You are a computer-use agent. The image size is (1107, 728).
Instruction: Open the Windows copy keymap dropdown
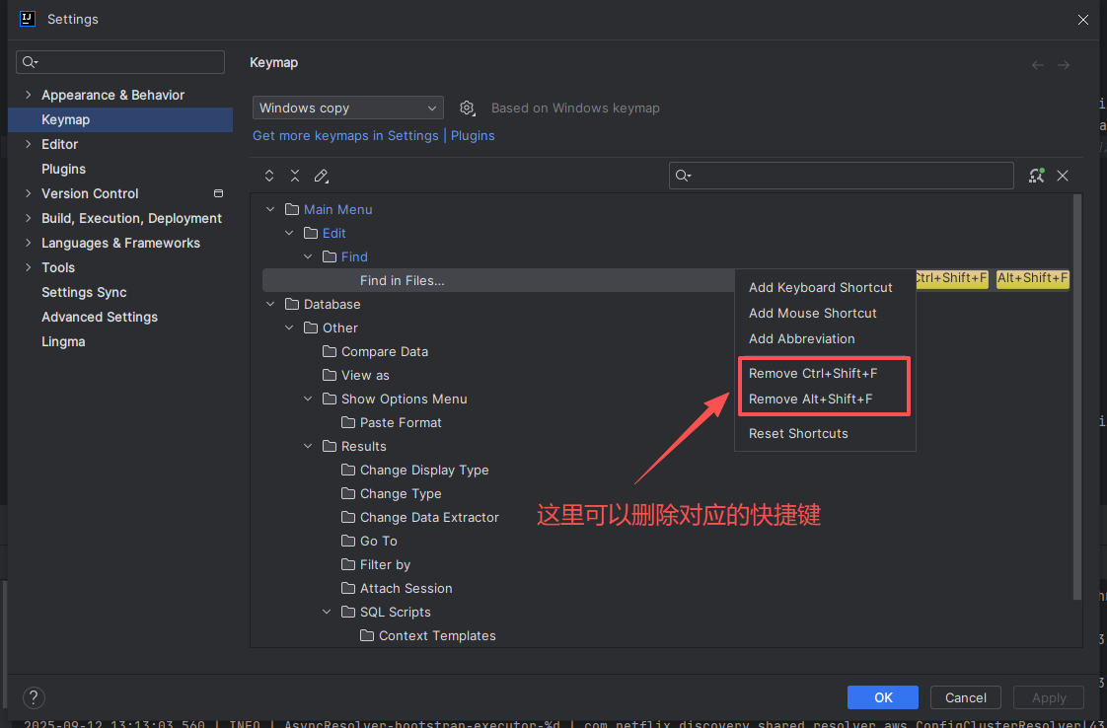pyautogui.click(x=348, y=109)
